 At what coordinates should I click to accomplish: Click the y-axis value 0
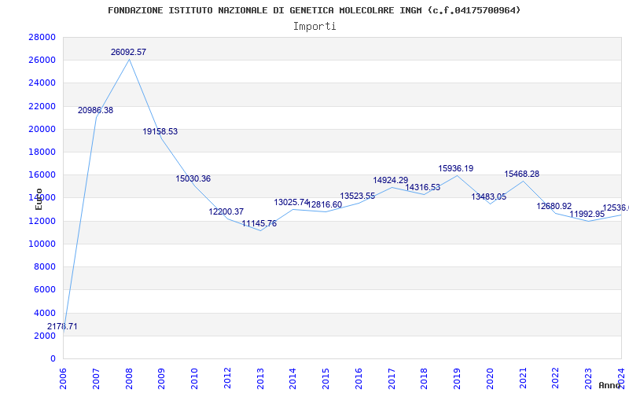[x=53, y=358]
